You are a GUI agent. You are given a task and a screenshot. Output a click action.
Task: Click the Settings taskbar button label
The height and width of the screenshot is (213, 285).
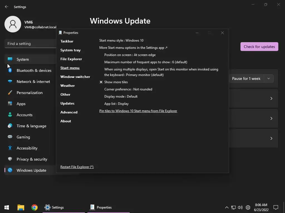coord(58,207)
